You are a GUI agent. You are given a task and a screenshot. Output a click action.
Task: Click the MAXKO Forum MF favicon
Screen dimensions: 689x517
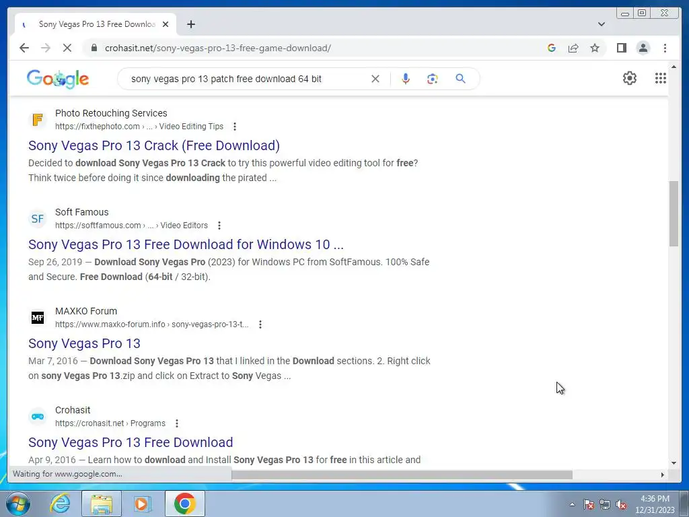click(x=38, y=318)
